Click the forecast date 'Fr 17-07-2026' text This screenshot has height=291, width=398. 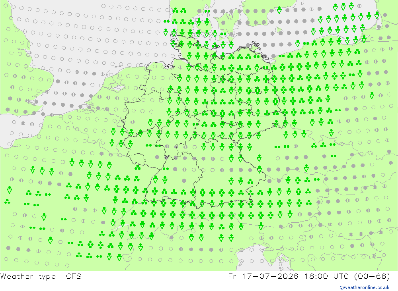(x=263, y=276)
